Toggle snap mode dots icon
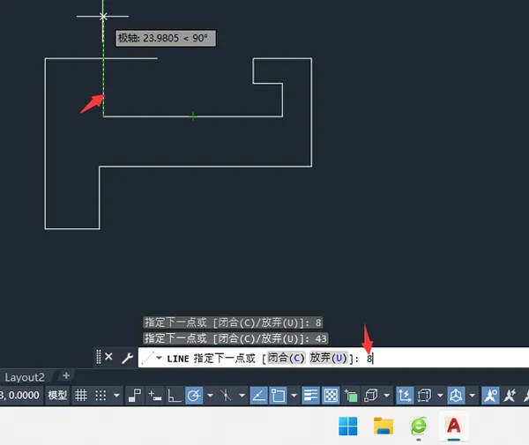 point(101,395)
